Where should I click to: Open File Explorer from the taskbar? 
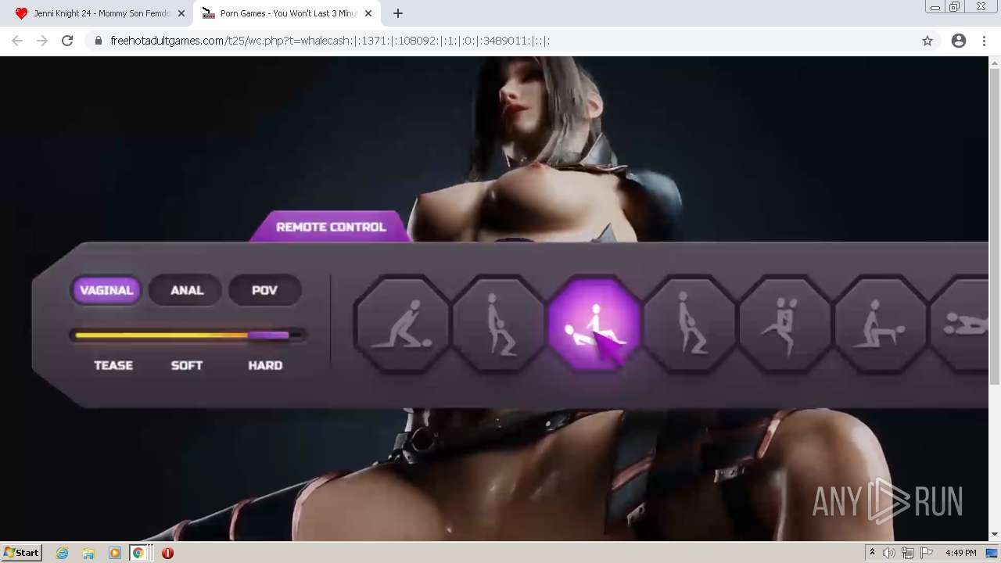tap(88, 553)
